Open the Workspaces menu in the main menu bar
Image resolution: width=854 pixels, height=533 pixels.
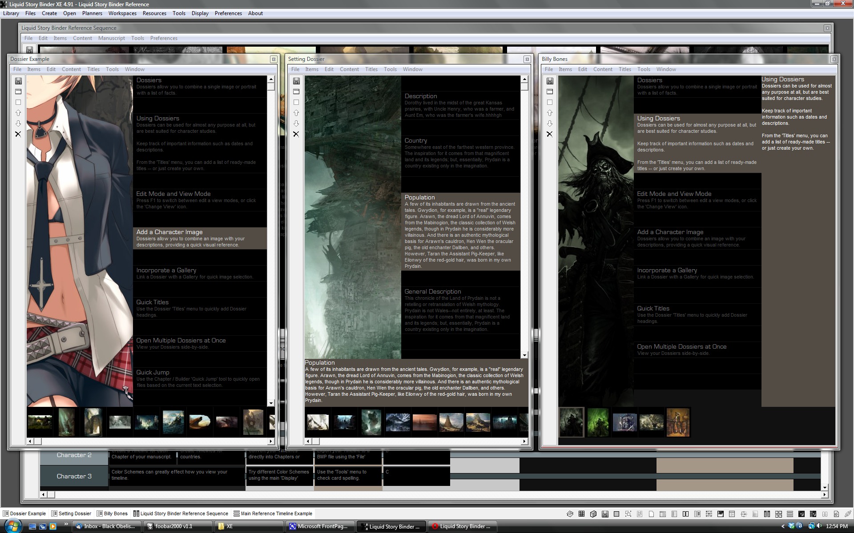tap(122, 13)
